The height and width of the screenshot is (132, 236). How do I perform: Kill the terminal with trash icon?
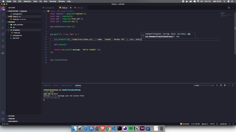[x=225, y=85]
